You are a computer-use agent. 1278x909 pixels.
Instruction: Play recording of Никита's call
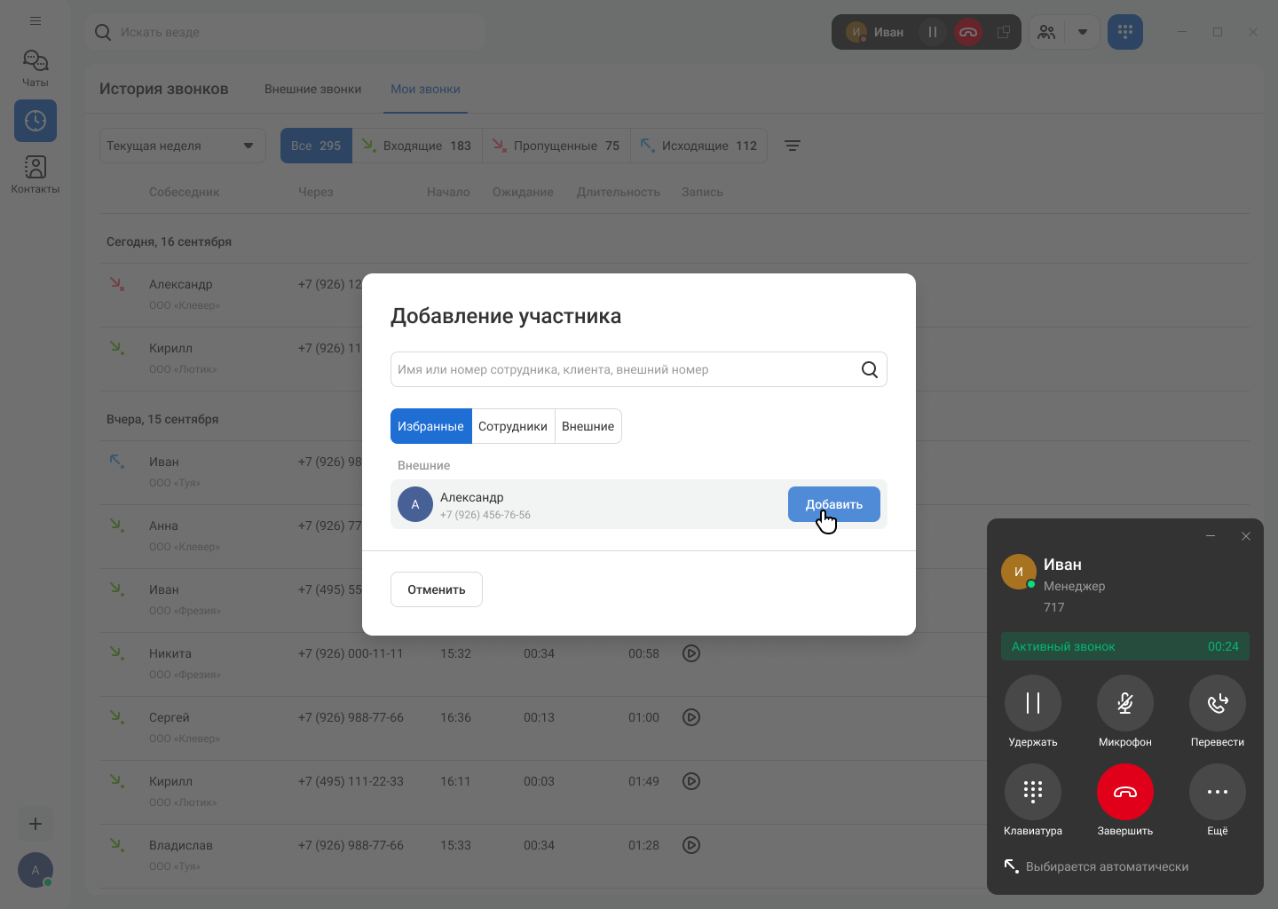691,653
